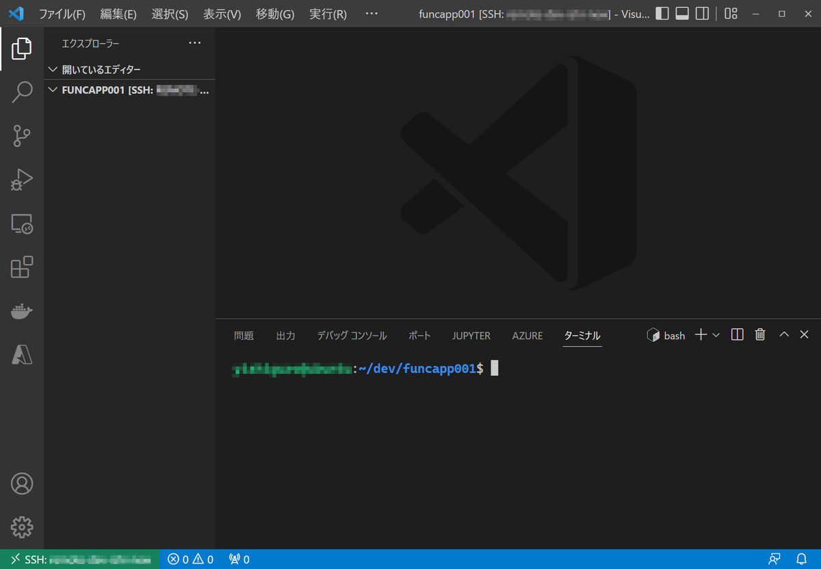Click the SSH remote indicator in status bar

(x=80, y=559)
